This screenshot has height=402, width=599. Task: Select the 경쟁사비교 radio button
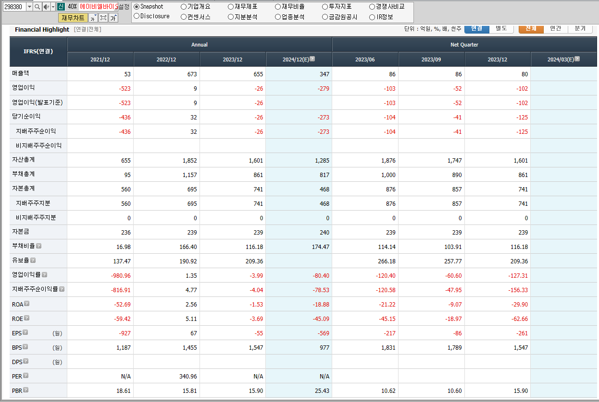click(372, 7)
